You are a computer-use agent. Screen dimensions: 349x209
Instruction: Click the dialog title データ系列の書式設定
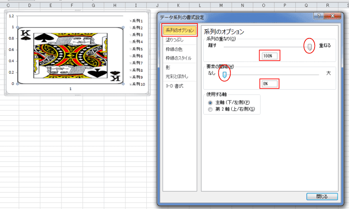pos(182,17)
